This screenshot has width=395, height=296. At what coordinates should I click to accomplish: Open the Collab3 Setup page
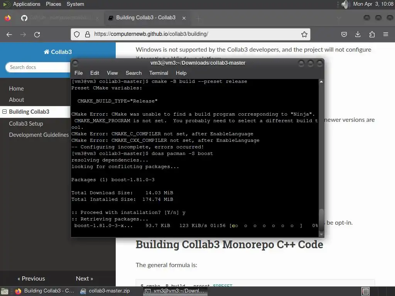(x=26, y=124)
